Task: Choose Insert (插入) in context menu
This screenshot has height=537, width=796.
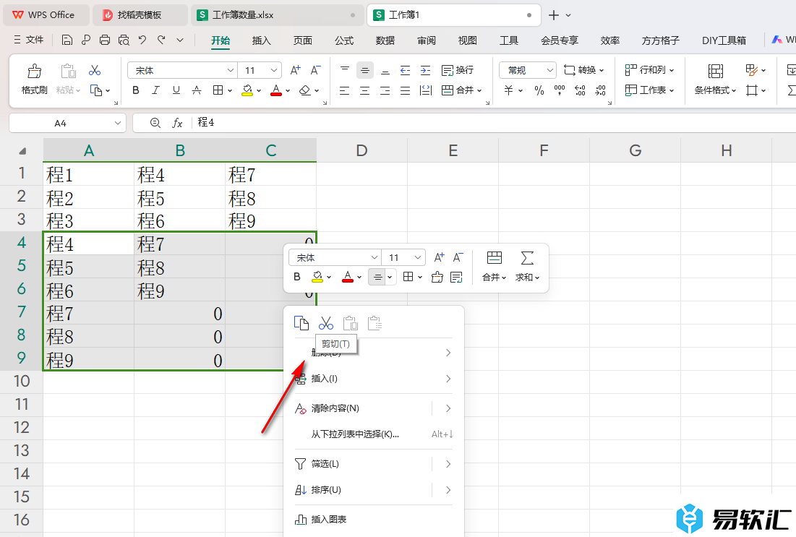Action: [x=374, y=379]
